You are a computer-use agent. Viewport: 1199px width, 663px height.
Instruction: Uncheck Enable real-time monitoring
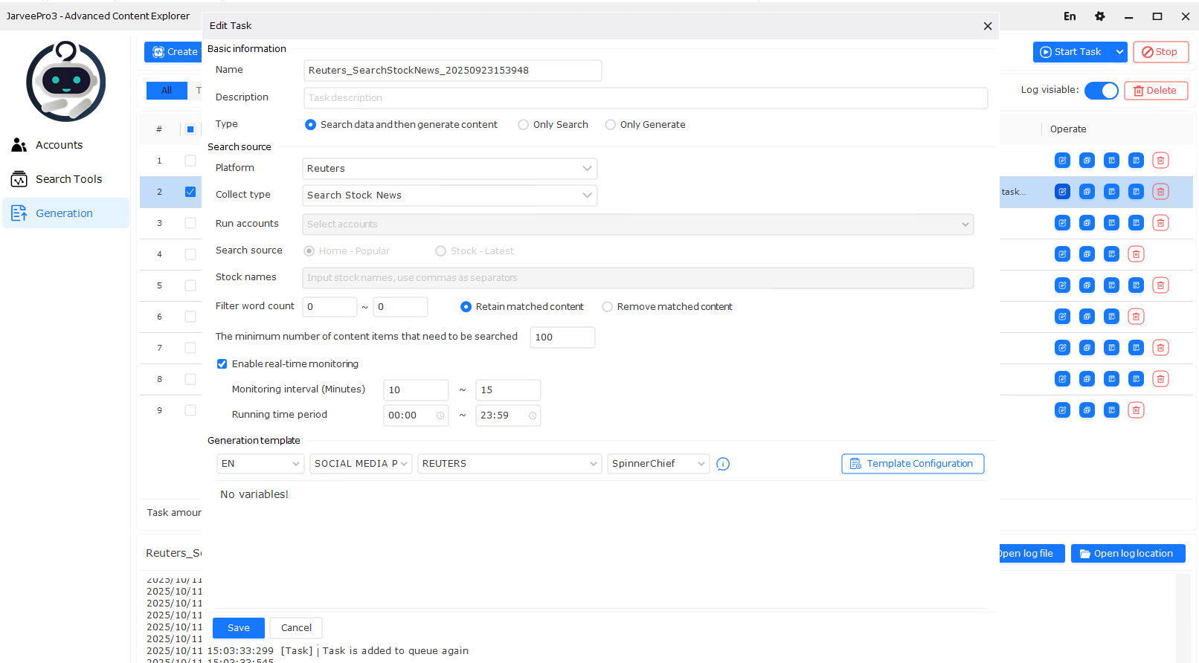click(x=222, y=364)
